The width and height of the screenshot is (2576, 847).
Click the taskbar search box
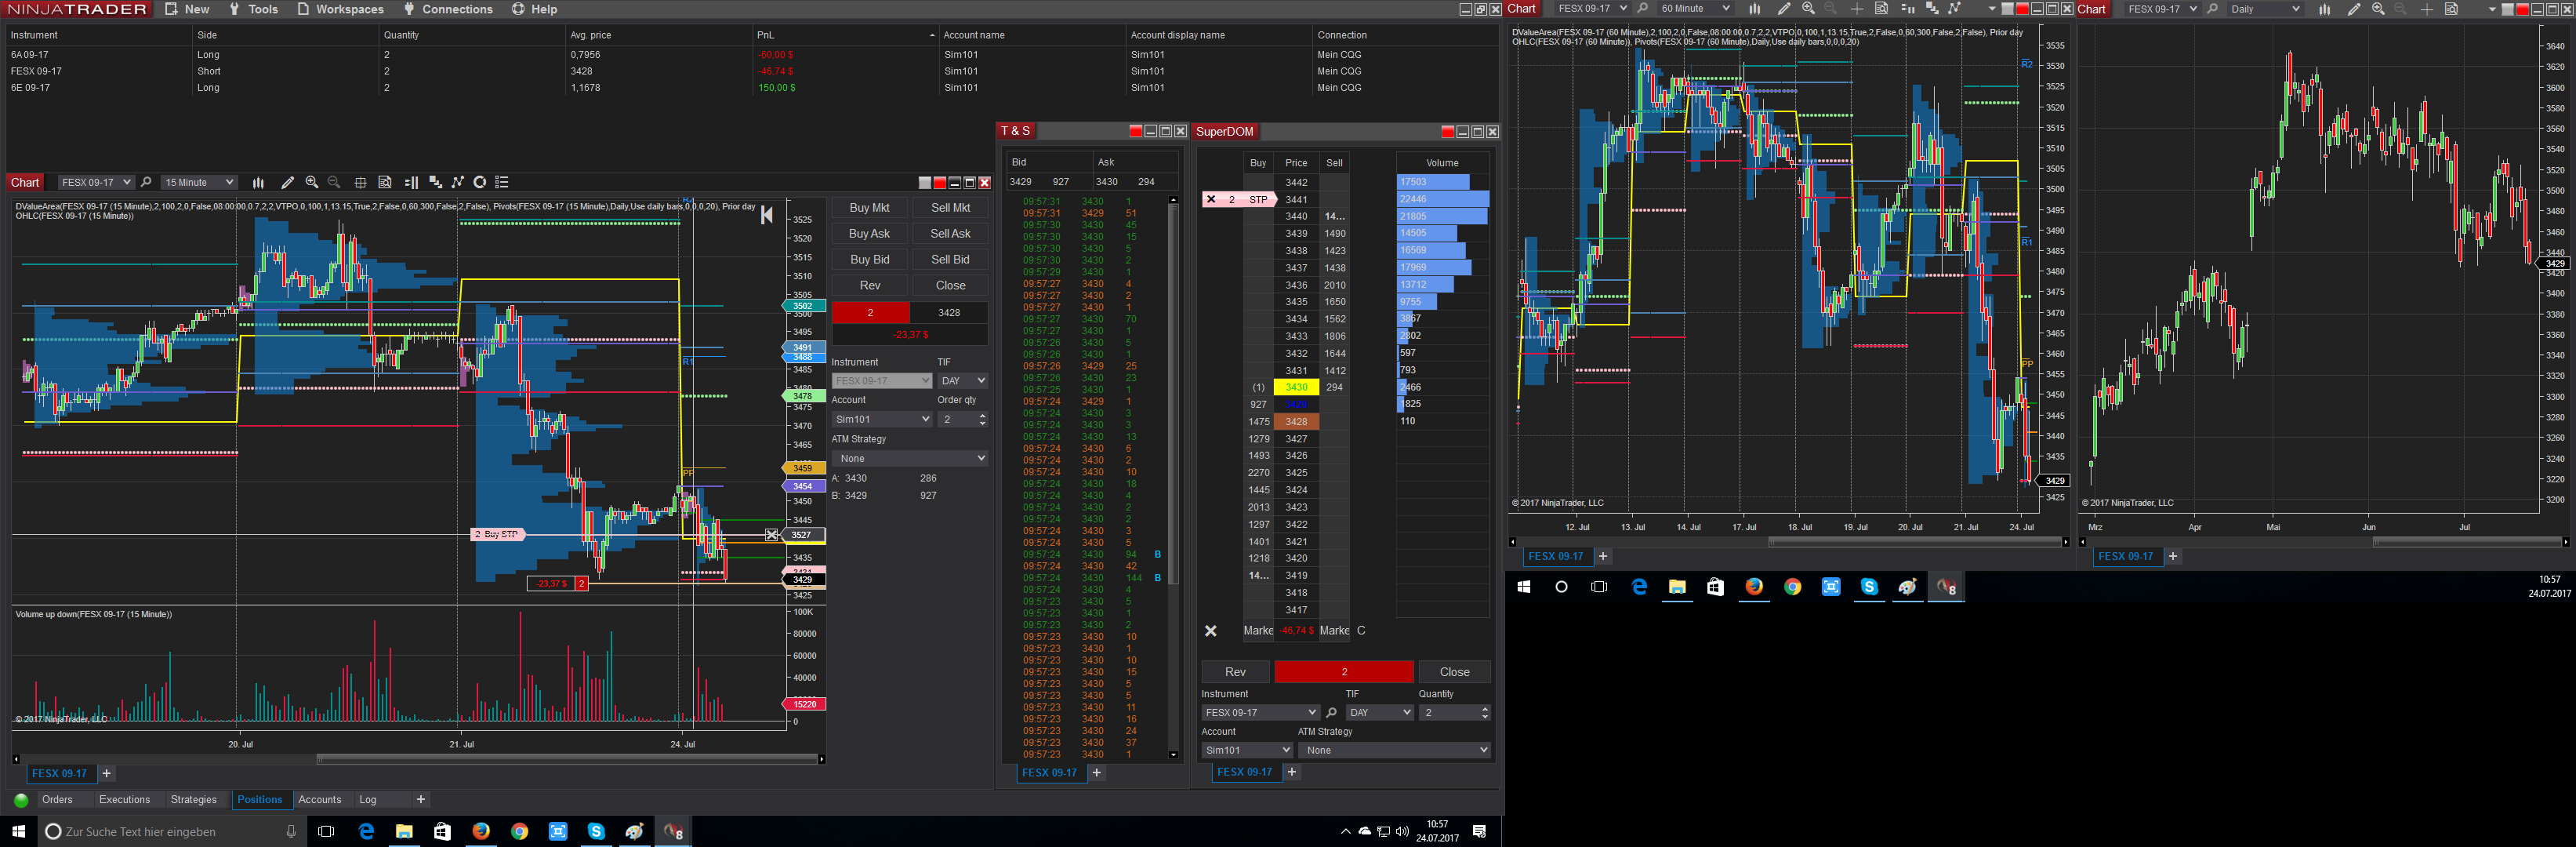point(171,831)
